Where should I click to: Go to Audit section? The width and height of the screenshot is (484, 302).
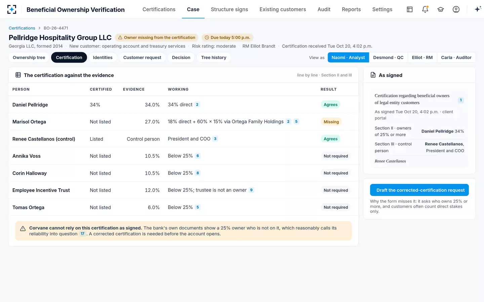(324, 9)
